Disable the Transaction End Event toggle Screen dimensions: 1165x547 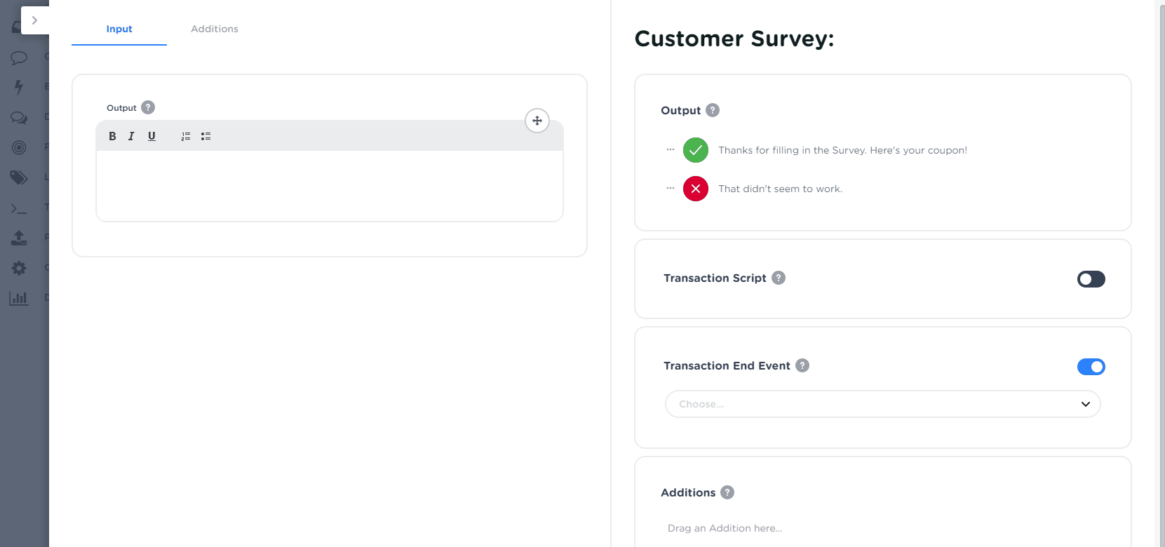pyautogui.click(x=1091, y=367)
